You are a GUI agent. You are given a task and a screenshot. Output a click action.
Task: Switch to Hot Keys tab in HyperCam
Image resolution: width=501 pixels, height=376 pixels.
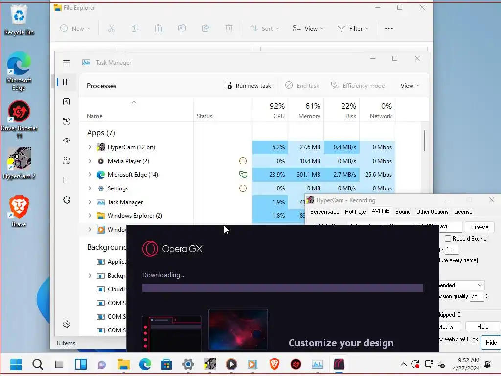pyautogui.click(x=355, y=212)
